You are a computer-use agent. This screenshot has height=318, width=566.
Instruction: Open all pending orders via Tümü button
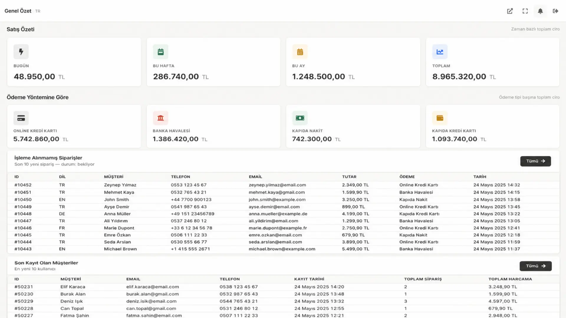coord(535,161)
